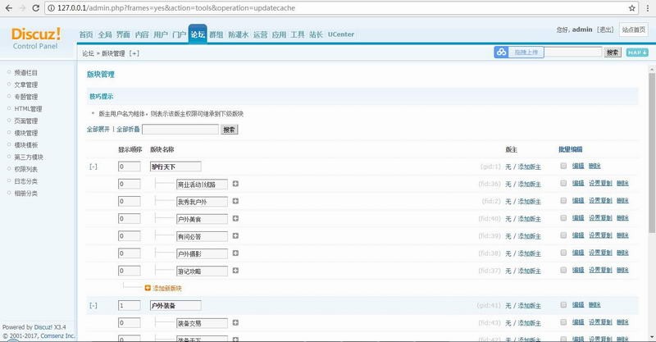656x342 pixels.
Task: Click [+] next to 版块管理 breadcrumb
Action: pos(134,53)
